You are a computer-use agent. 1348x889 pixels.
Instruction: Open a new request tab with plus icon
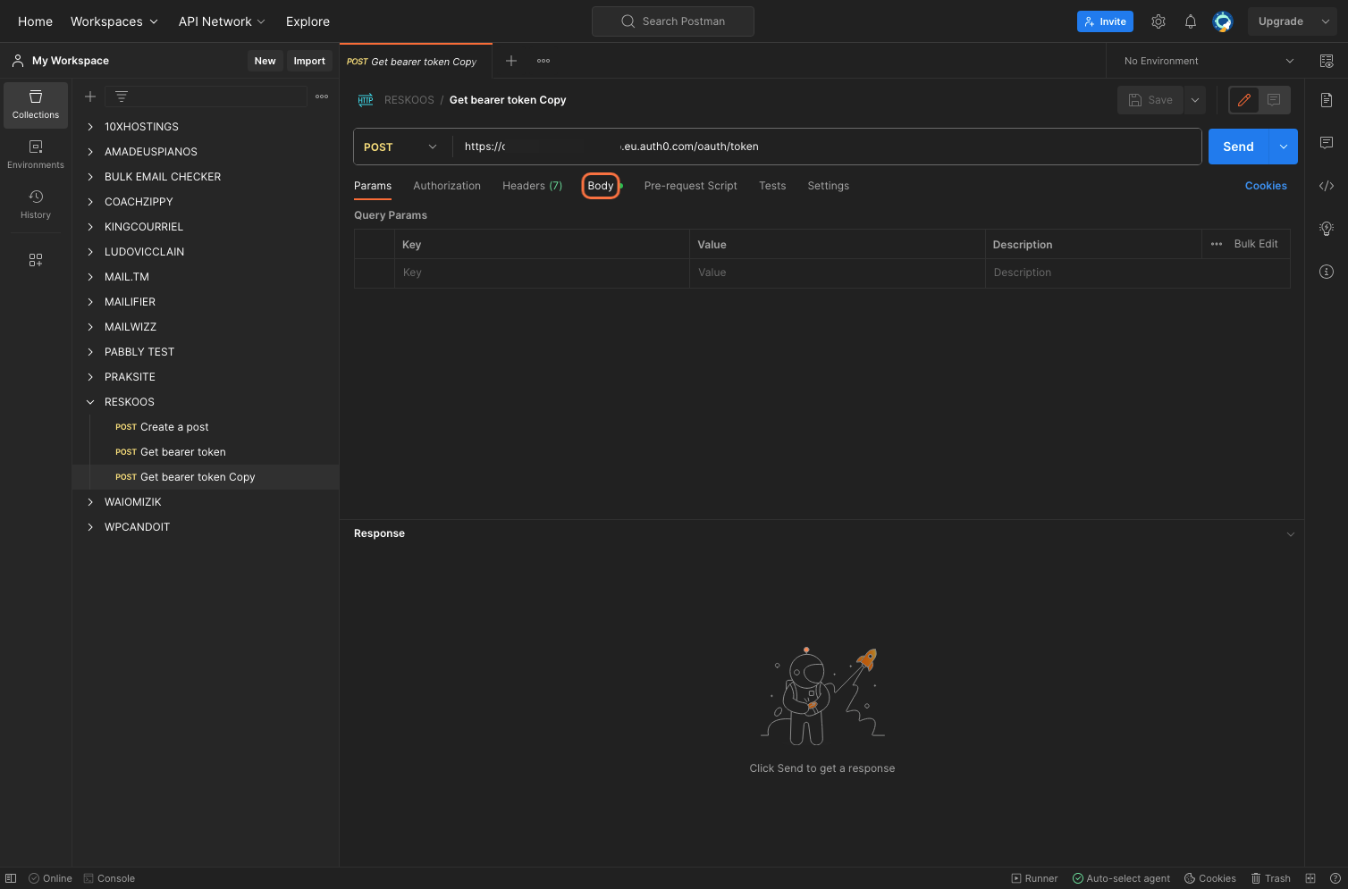[511, 61]
